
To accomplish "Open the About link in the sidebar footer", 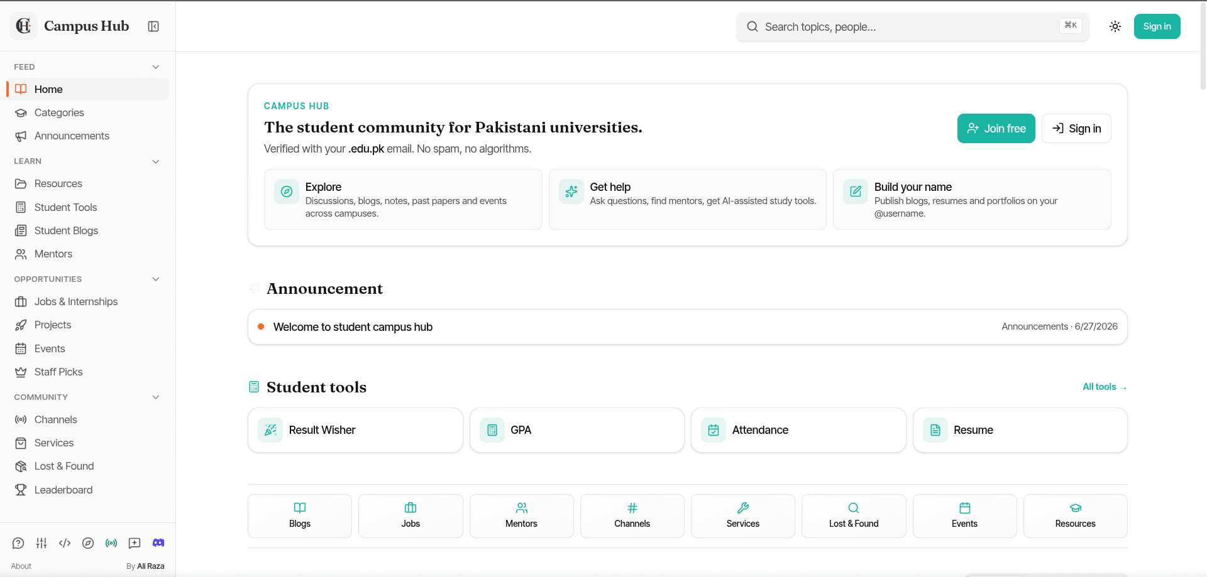I will [21, 566].
